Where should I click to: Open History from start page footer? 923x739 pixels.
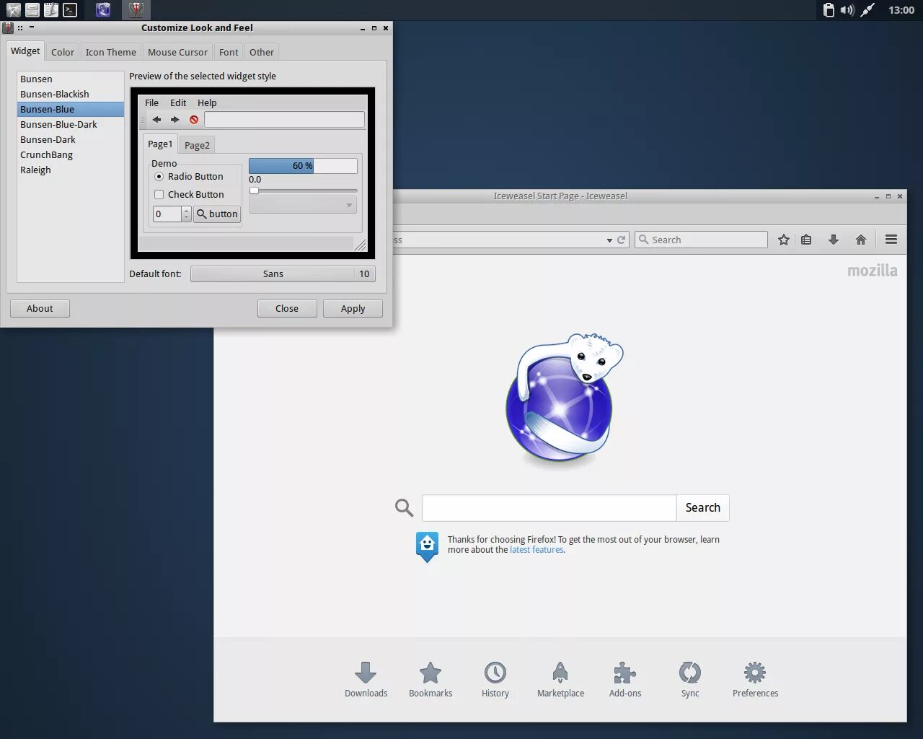point(495,680)
